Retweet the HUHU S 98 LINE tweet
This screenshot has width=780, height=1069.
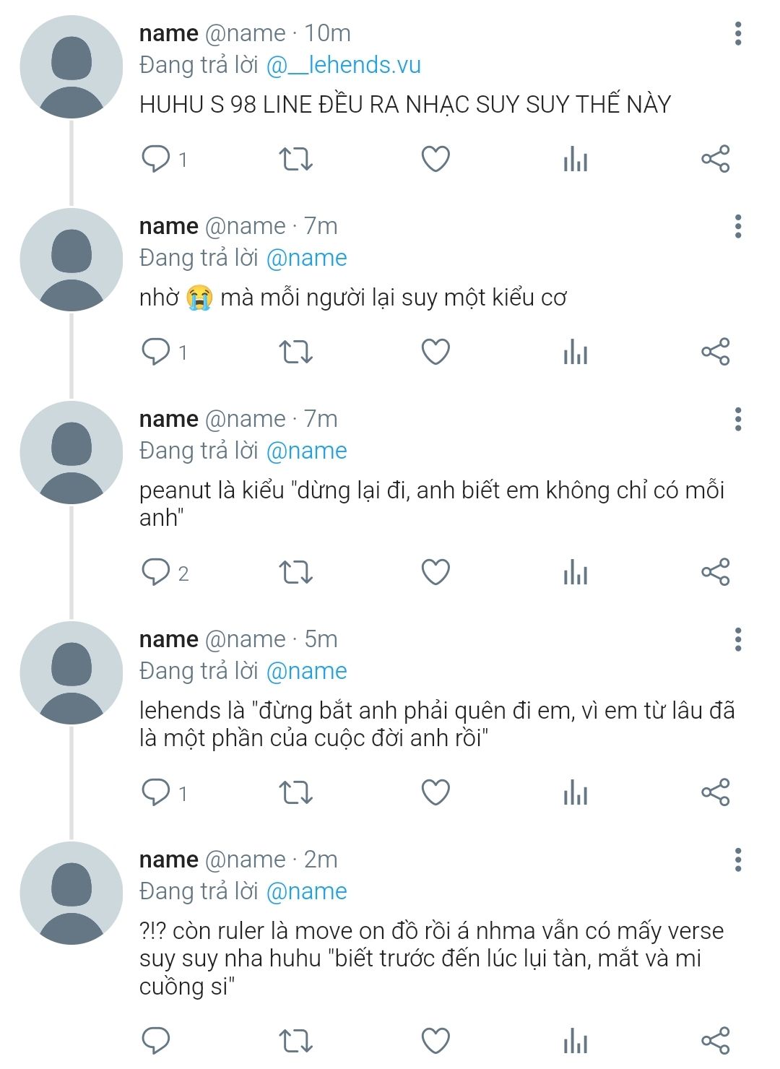[x=295, y=159]
